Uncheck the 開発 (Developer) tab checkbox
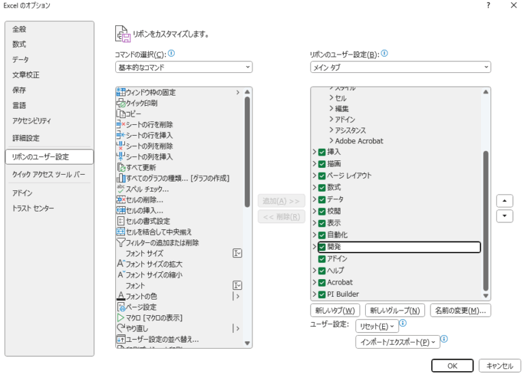Viewport: 524px width, 378px height. [322, 247]
